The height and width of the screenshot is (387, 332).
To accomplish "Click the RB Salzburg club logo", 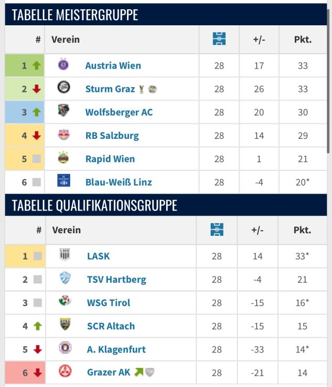I will [64, 135].
